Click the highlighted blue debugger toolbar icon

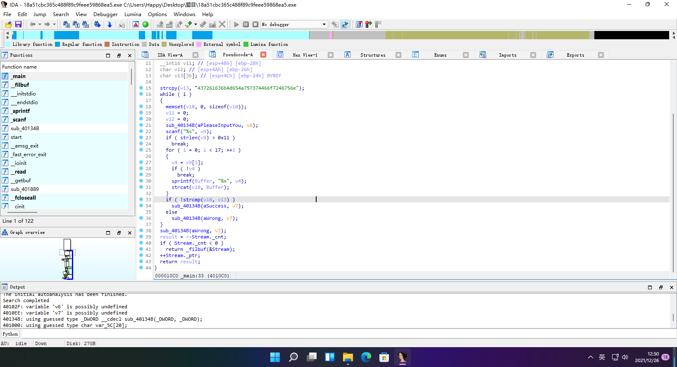[x=345, y=24]
